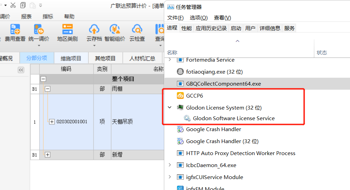Expand the 新增 section row
The width and height of the screenshot is (350, 190).
click(x=47, y=155)
